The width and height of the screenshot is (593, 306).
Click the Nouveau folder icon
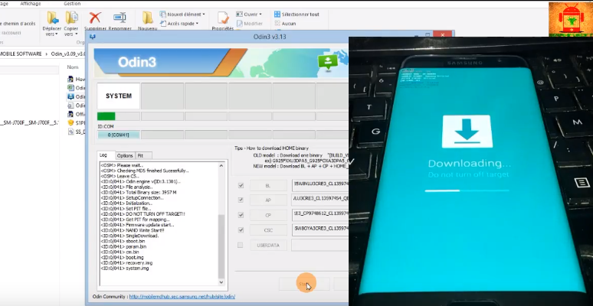click(148, 18)
